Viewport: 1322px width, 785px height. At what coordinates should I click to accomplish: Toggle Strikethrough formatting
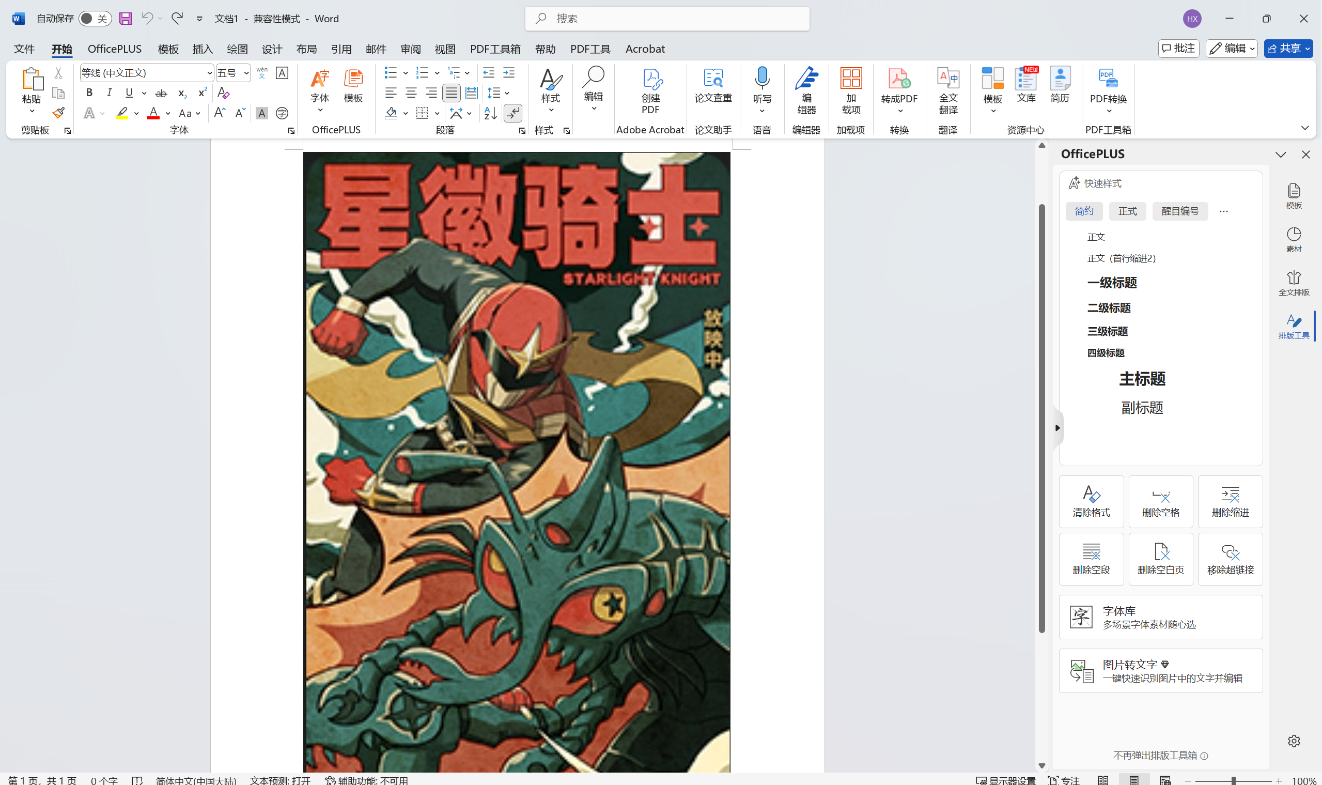[161, 93]
